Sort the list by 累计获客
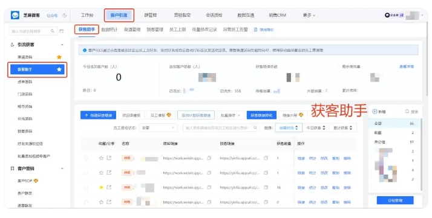Viewport: 432px width, 218px height. click(x=342, y=128)
